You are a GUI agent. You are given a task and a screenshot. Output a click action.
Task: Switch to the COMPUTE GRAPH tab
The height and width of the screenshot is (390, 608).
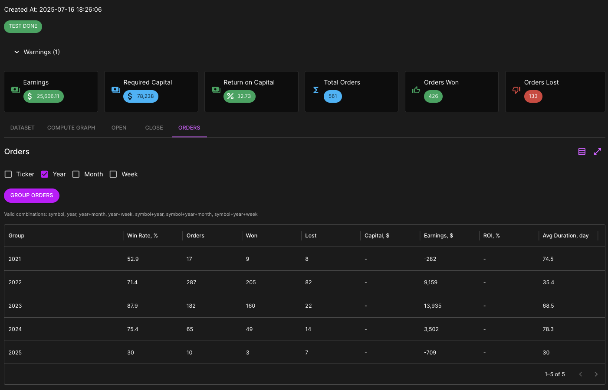click(x=71, y=128)
